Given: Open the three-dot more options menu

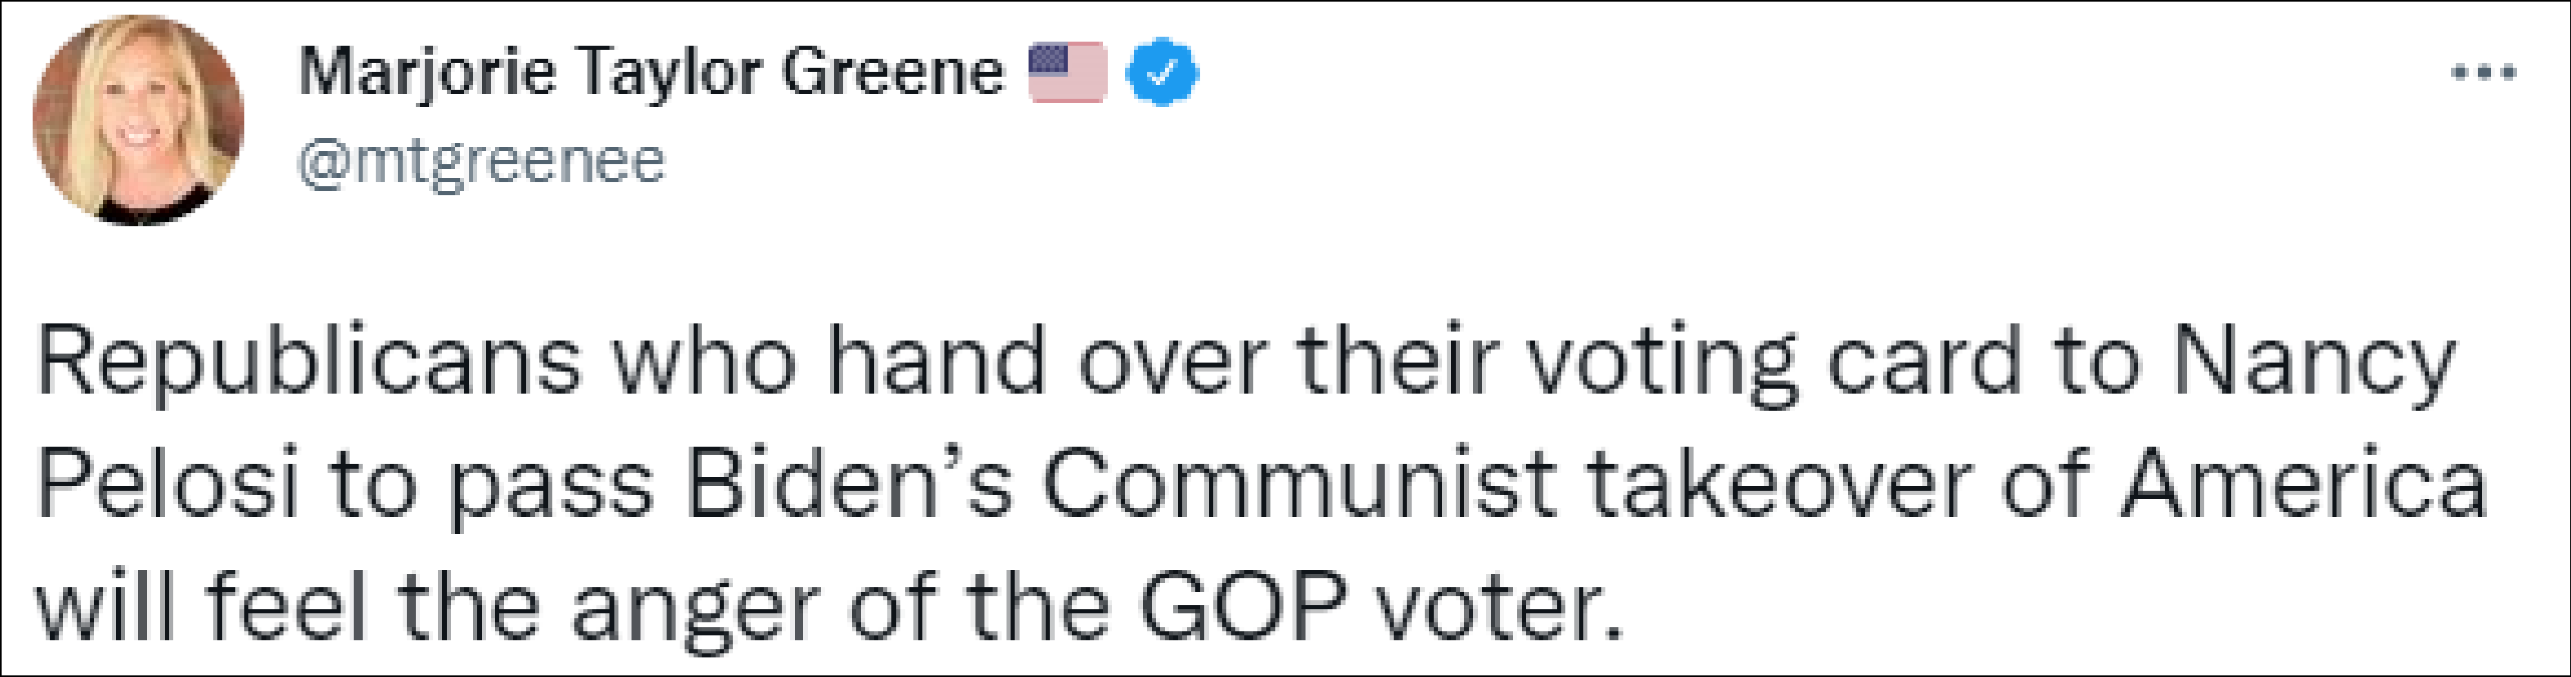Looking at the screenshot, I should [2483, 72].
